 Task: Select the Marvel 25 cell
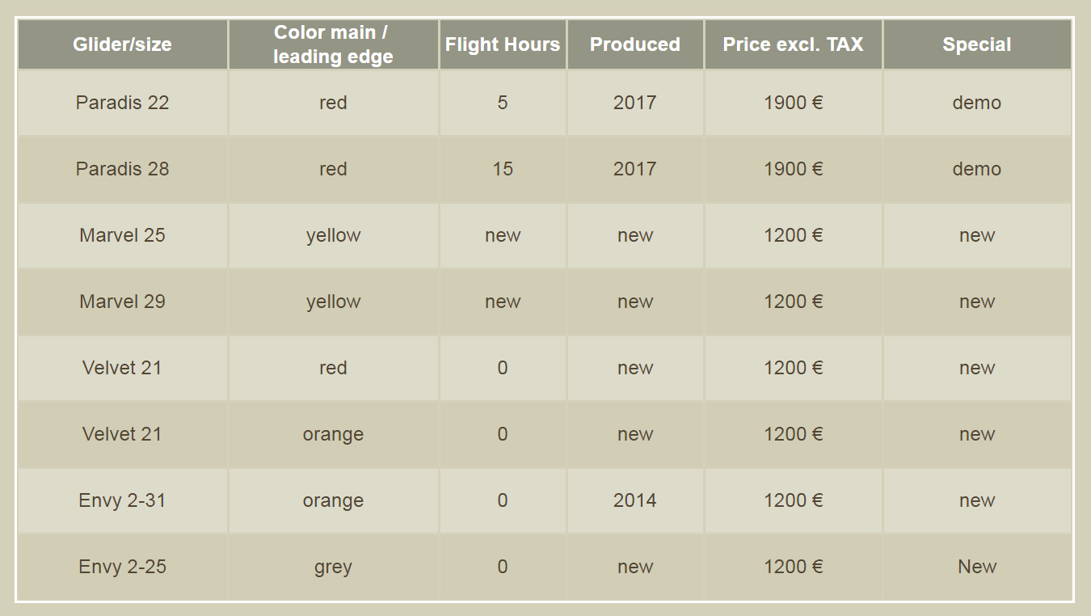click(123, 235)
